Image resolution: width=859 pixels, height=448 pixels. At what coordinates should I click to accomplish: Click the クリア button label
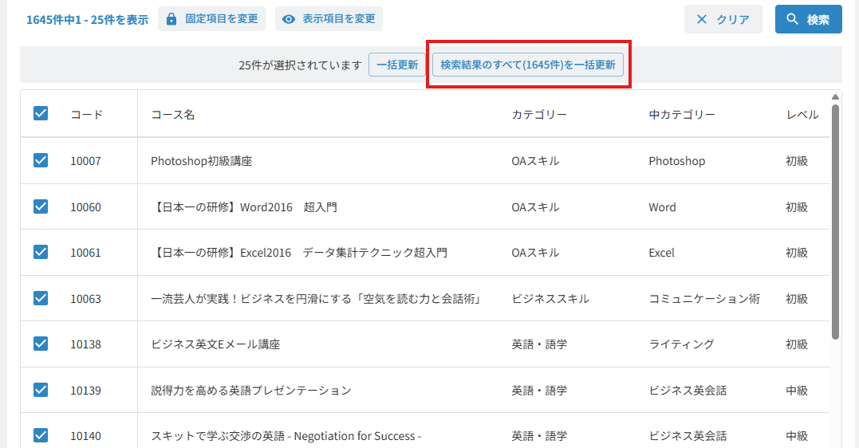733,20
